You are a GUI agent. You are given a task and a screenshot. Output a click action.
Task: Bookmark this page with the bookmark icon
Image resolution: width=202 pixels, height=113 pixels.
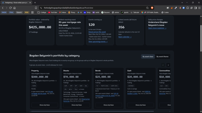(x=36, y=8)
